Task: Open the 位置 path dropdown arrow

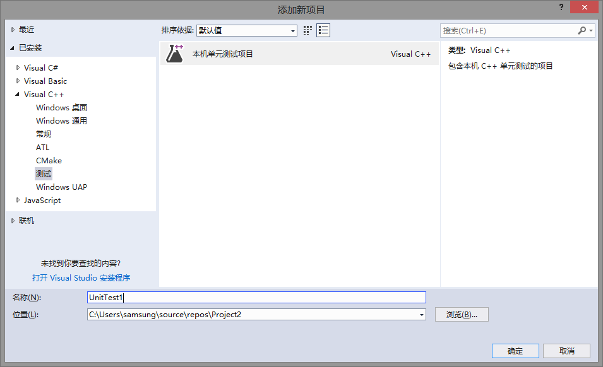Action: click(x=422, y=315)
